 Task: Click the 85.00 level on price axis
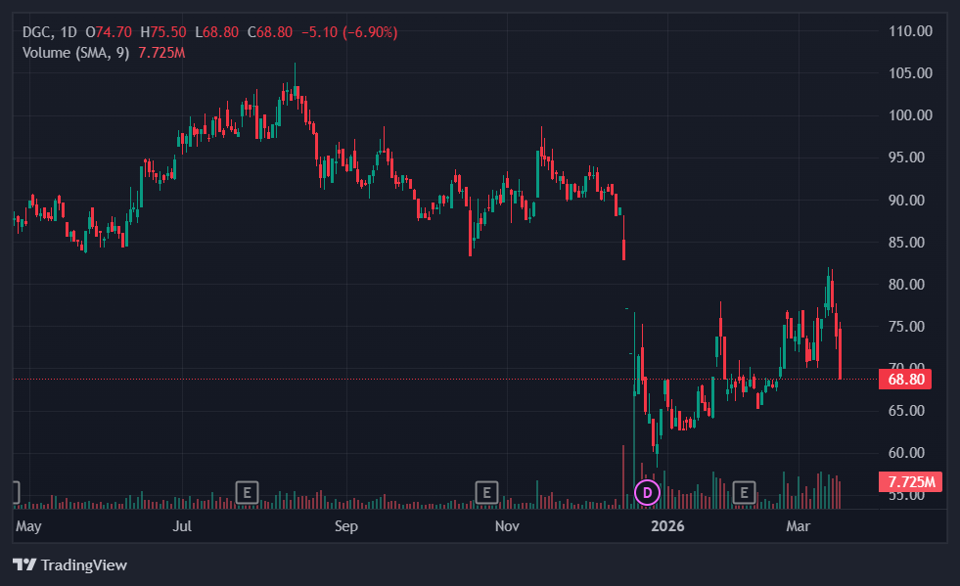[910, 242]
